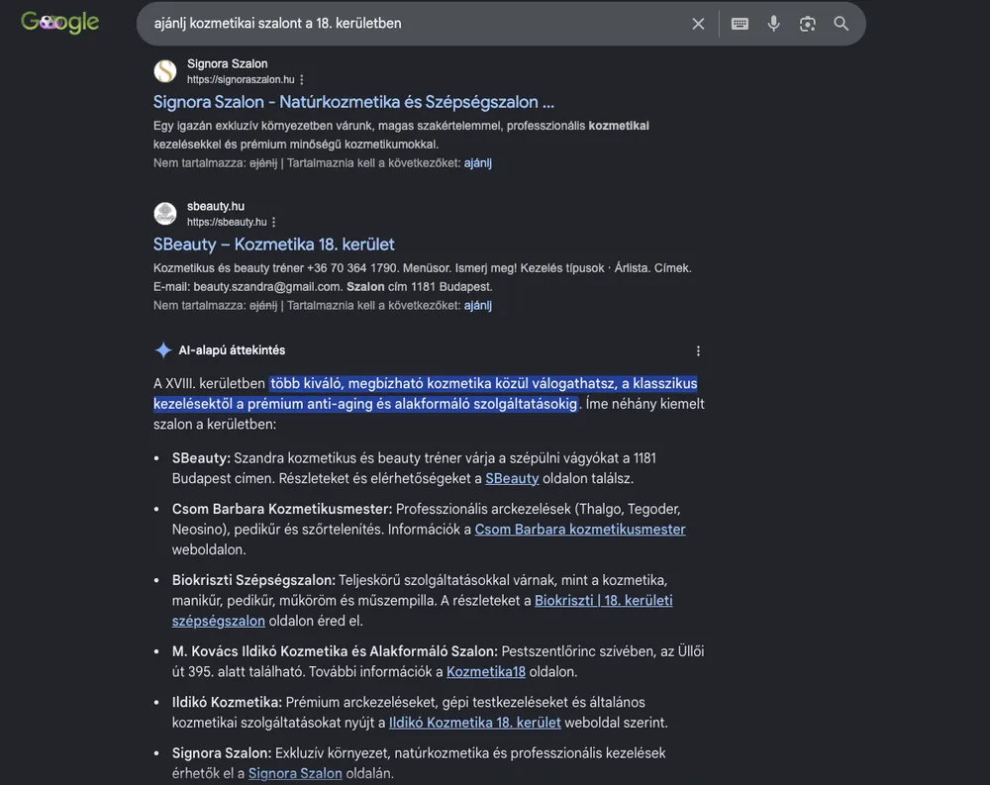Click into the search query field

coord(417,24)
